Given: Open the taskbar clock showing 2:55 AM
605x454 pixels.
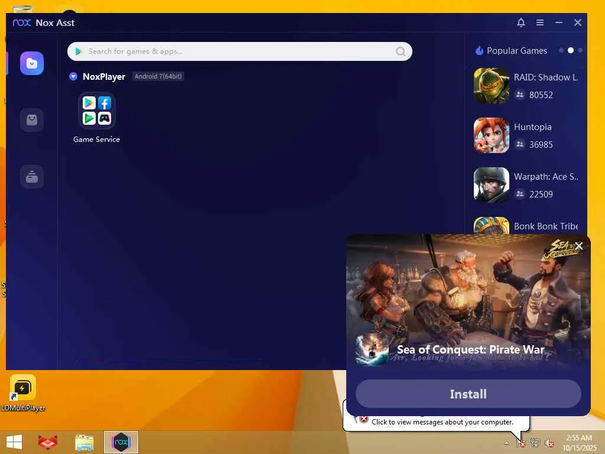Looking at the screenshot, I should 579,443.
